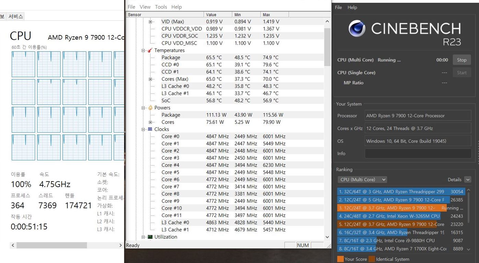Click the Cinebench ranking list up arrow
The image size is (479, 263).
pyautogui.click(x=468, y=190)
